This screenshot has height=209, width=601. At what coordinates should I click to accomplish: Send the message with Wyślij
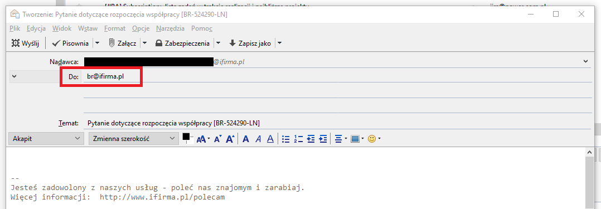pyautogui.click(x=25, y=43)
